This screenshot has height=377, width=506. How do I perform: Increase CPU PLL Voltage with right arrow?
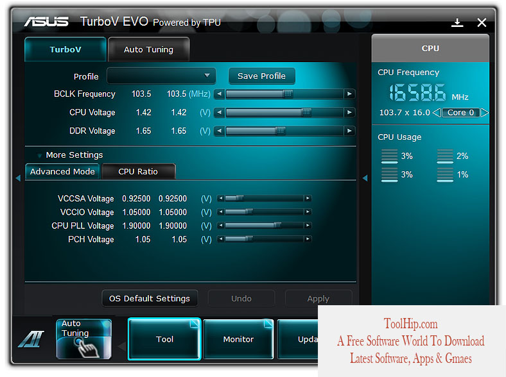pos(308,225)
